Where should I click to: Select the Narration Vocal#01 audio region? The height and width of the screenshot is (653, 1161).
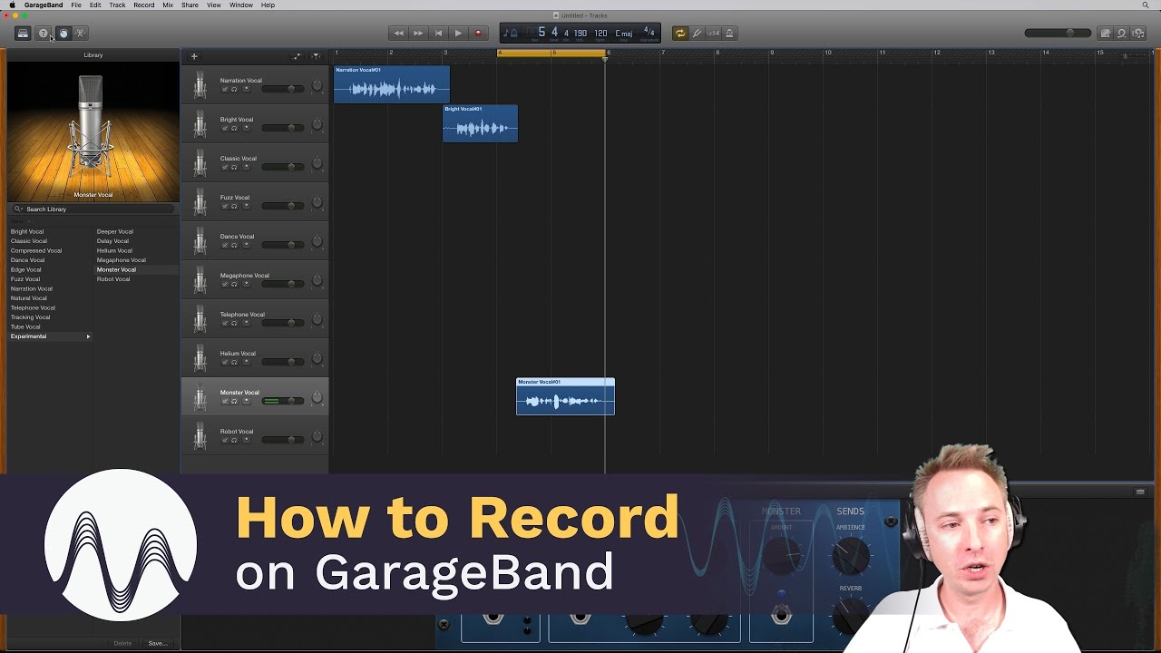(392, 84)
